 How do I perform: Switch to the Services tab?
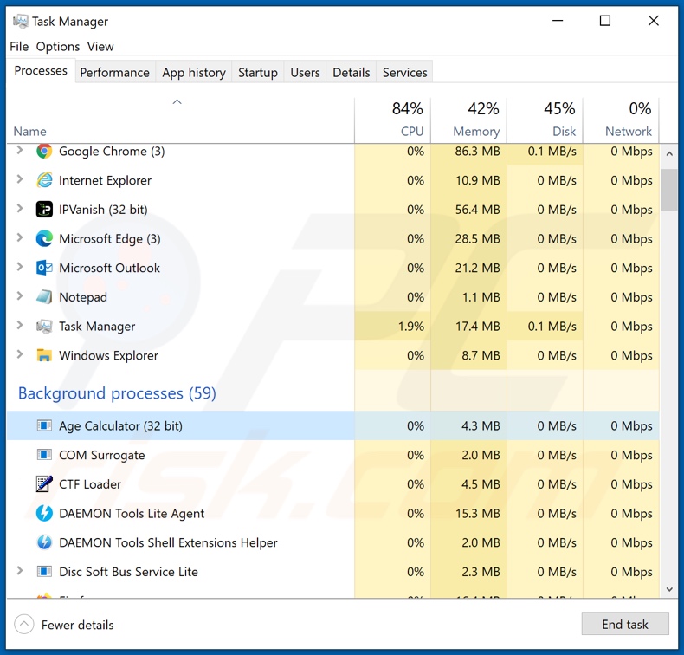pyautogui.click(x=405, y=73)
